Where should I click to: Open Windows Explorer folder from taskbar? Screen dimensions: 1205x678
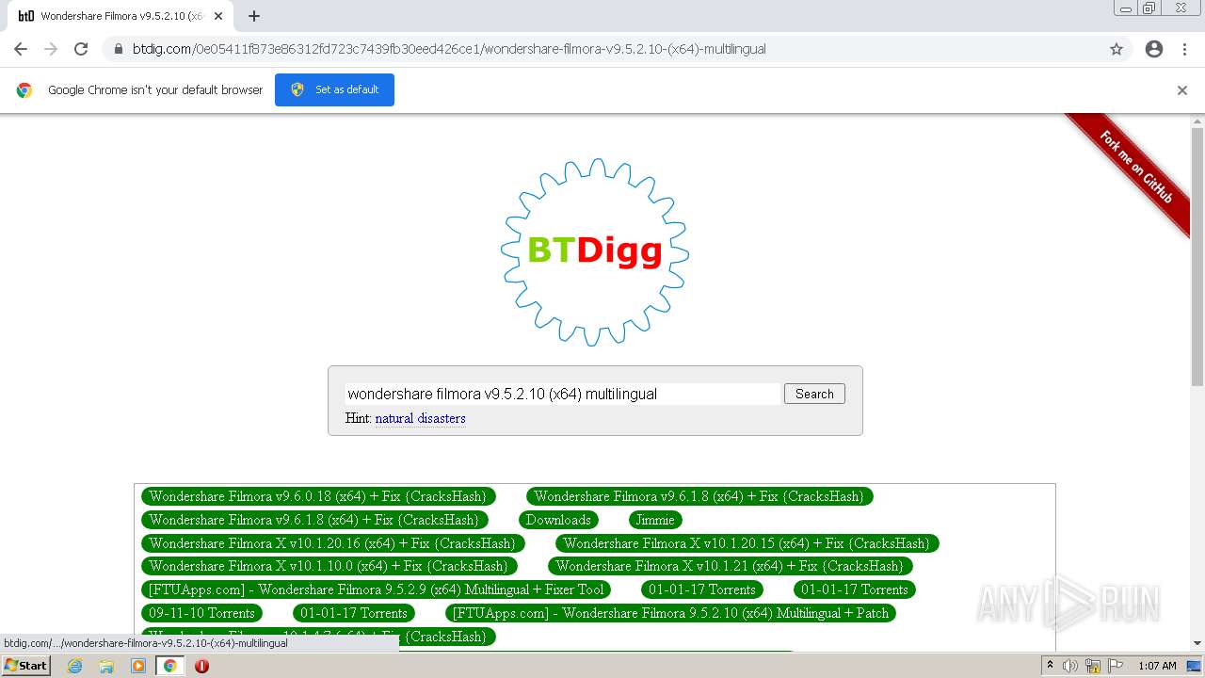[106, 666]
